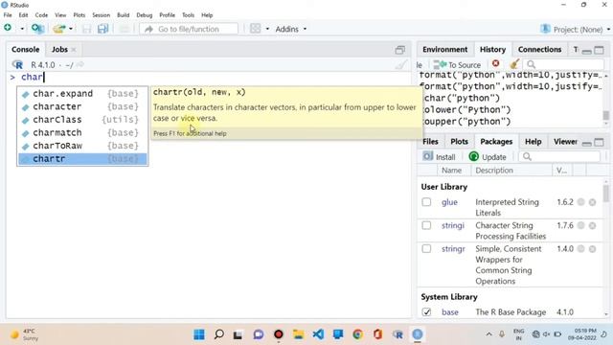Open the Code menu
613x345 pixels.
coord(41,15)
